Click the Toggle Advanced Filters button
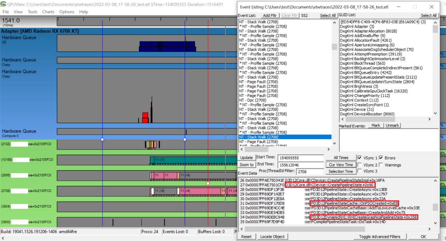The width and height of the screenshot is (446, 241). coord(380,237)
